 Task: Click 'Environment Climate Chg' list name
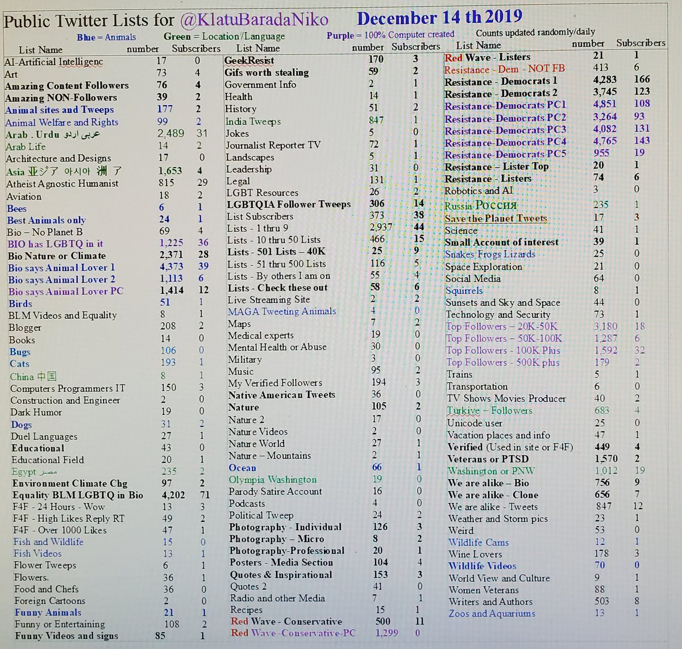click(69, 484)
